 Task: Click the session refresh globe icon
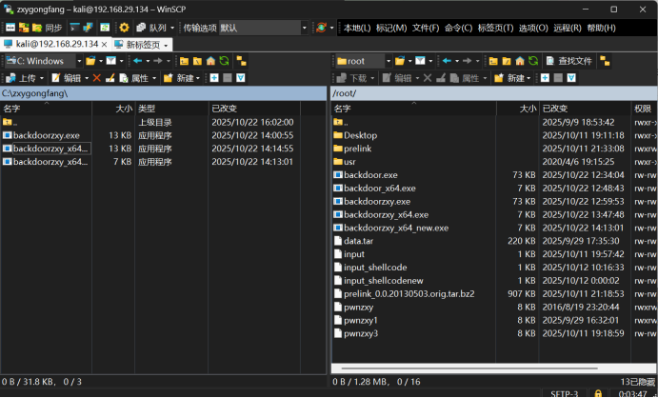pos(322,29)
